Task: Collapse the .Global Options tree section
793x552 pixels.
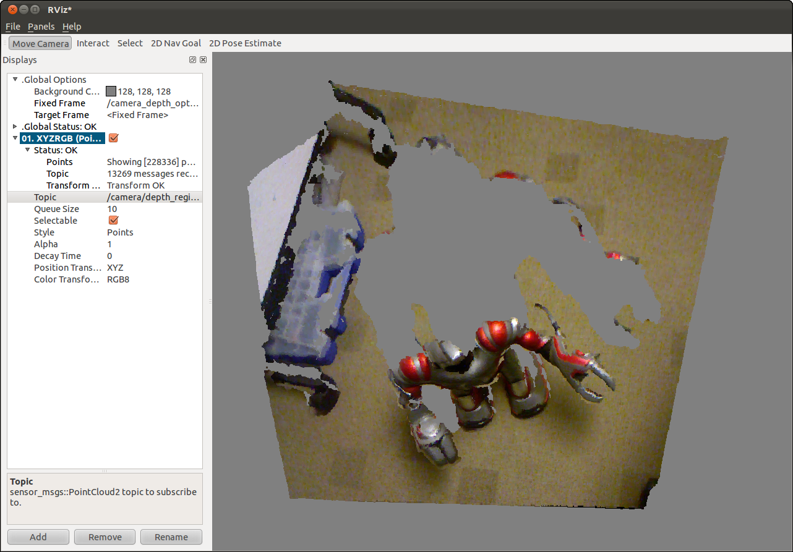Action: (x=15, y=79)
